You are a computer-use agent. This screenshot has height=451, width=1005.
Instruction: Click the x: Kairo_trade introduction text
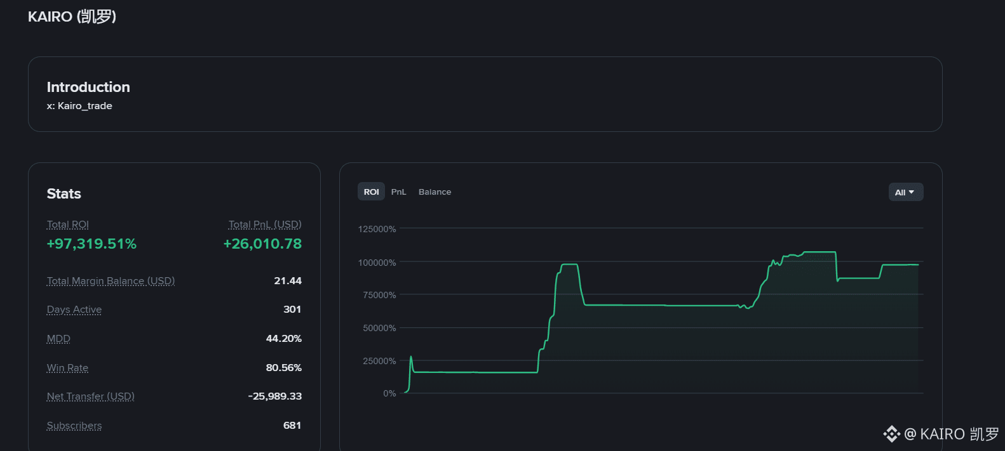(x=79, y=106)
